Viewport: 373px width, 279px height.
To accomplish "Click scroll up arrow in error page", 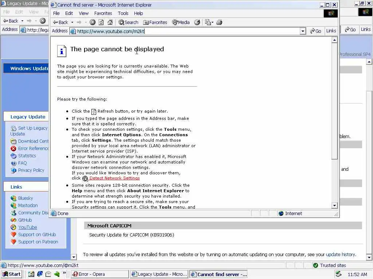I will point(334,40).
